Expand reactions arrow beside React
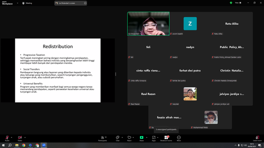Screen dimensions: 264x148 [133, 137]
